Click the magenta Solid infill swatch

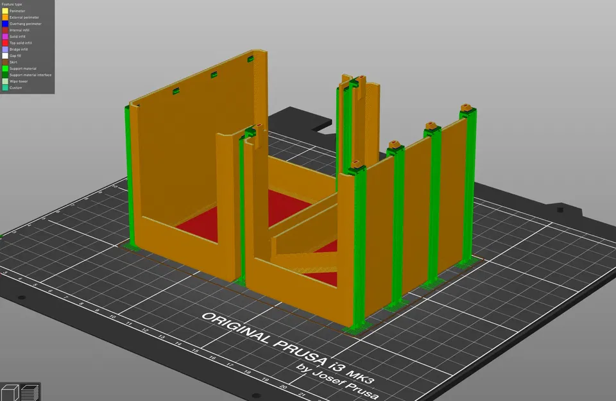5,37
